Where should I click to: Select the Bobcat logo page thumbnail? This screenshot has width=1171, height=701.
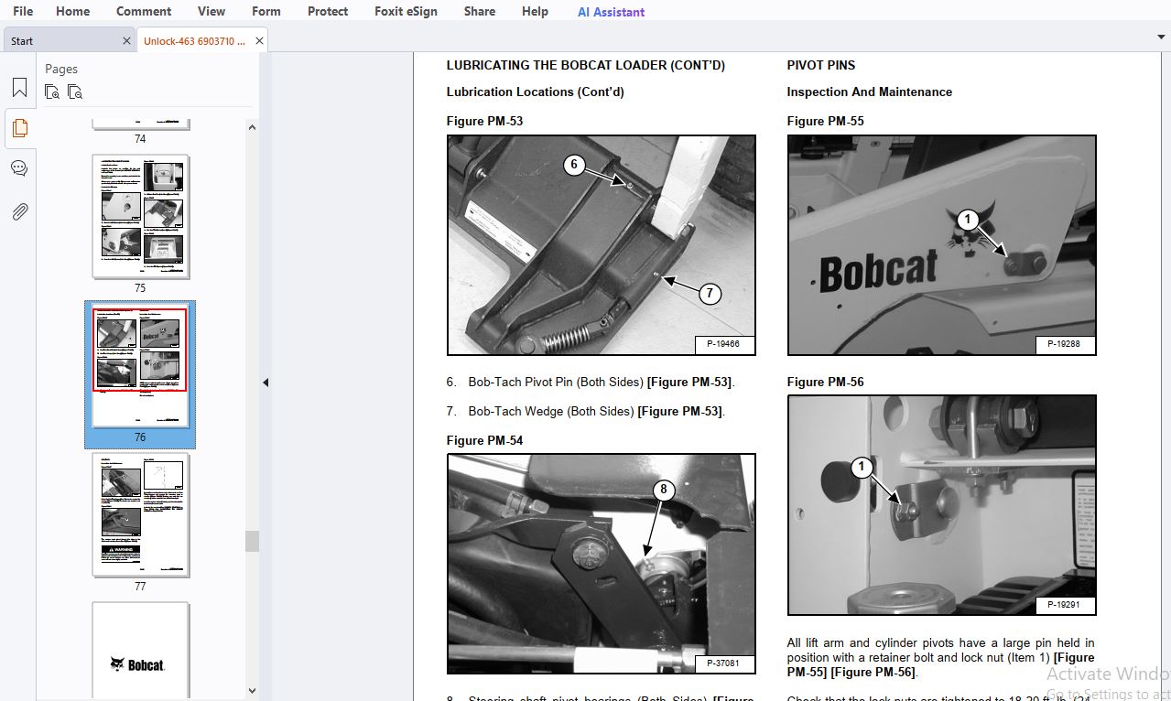[140, 650]
